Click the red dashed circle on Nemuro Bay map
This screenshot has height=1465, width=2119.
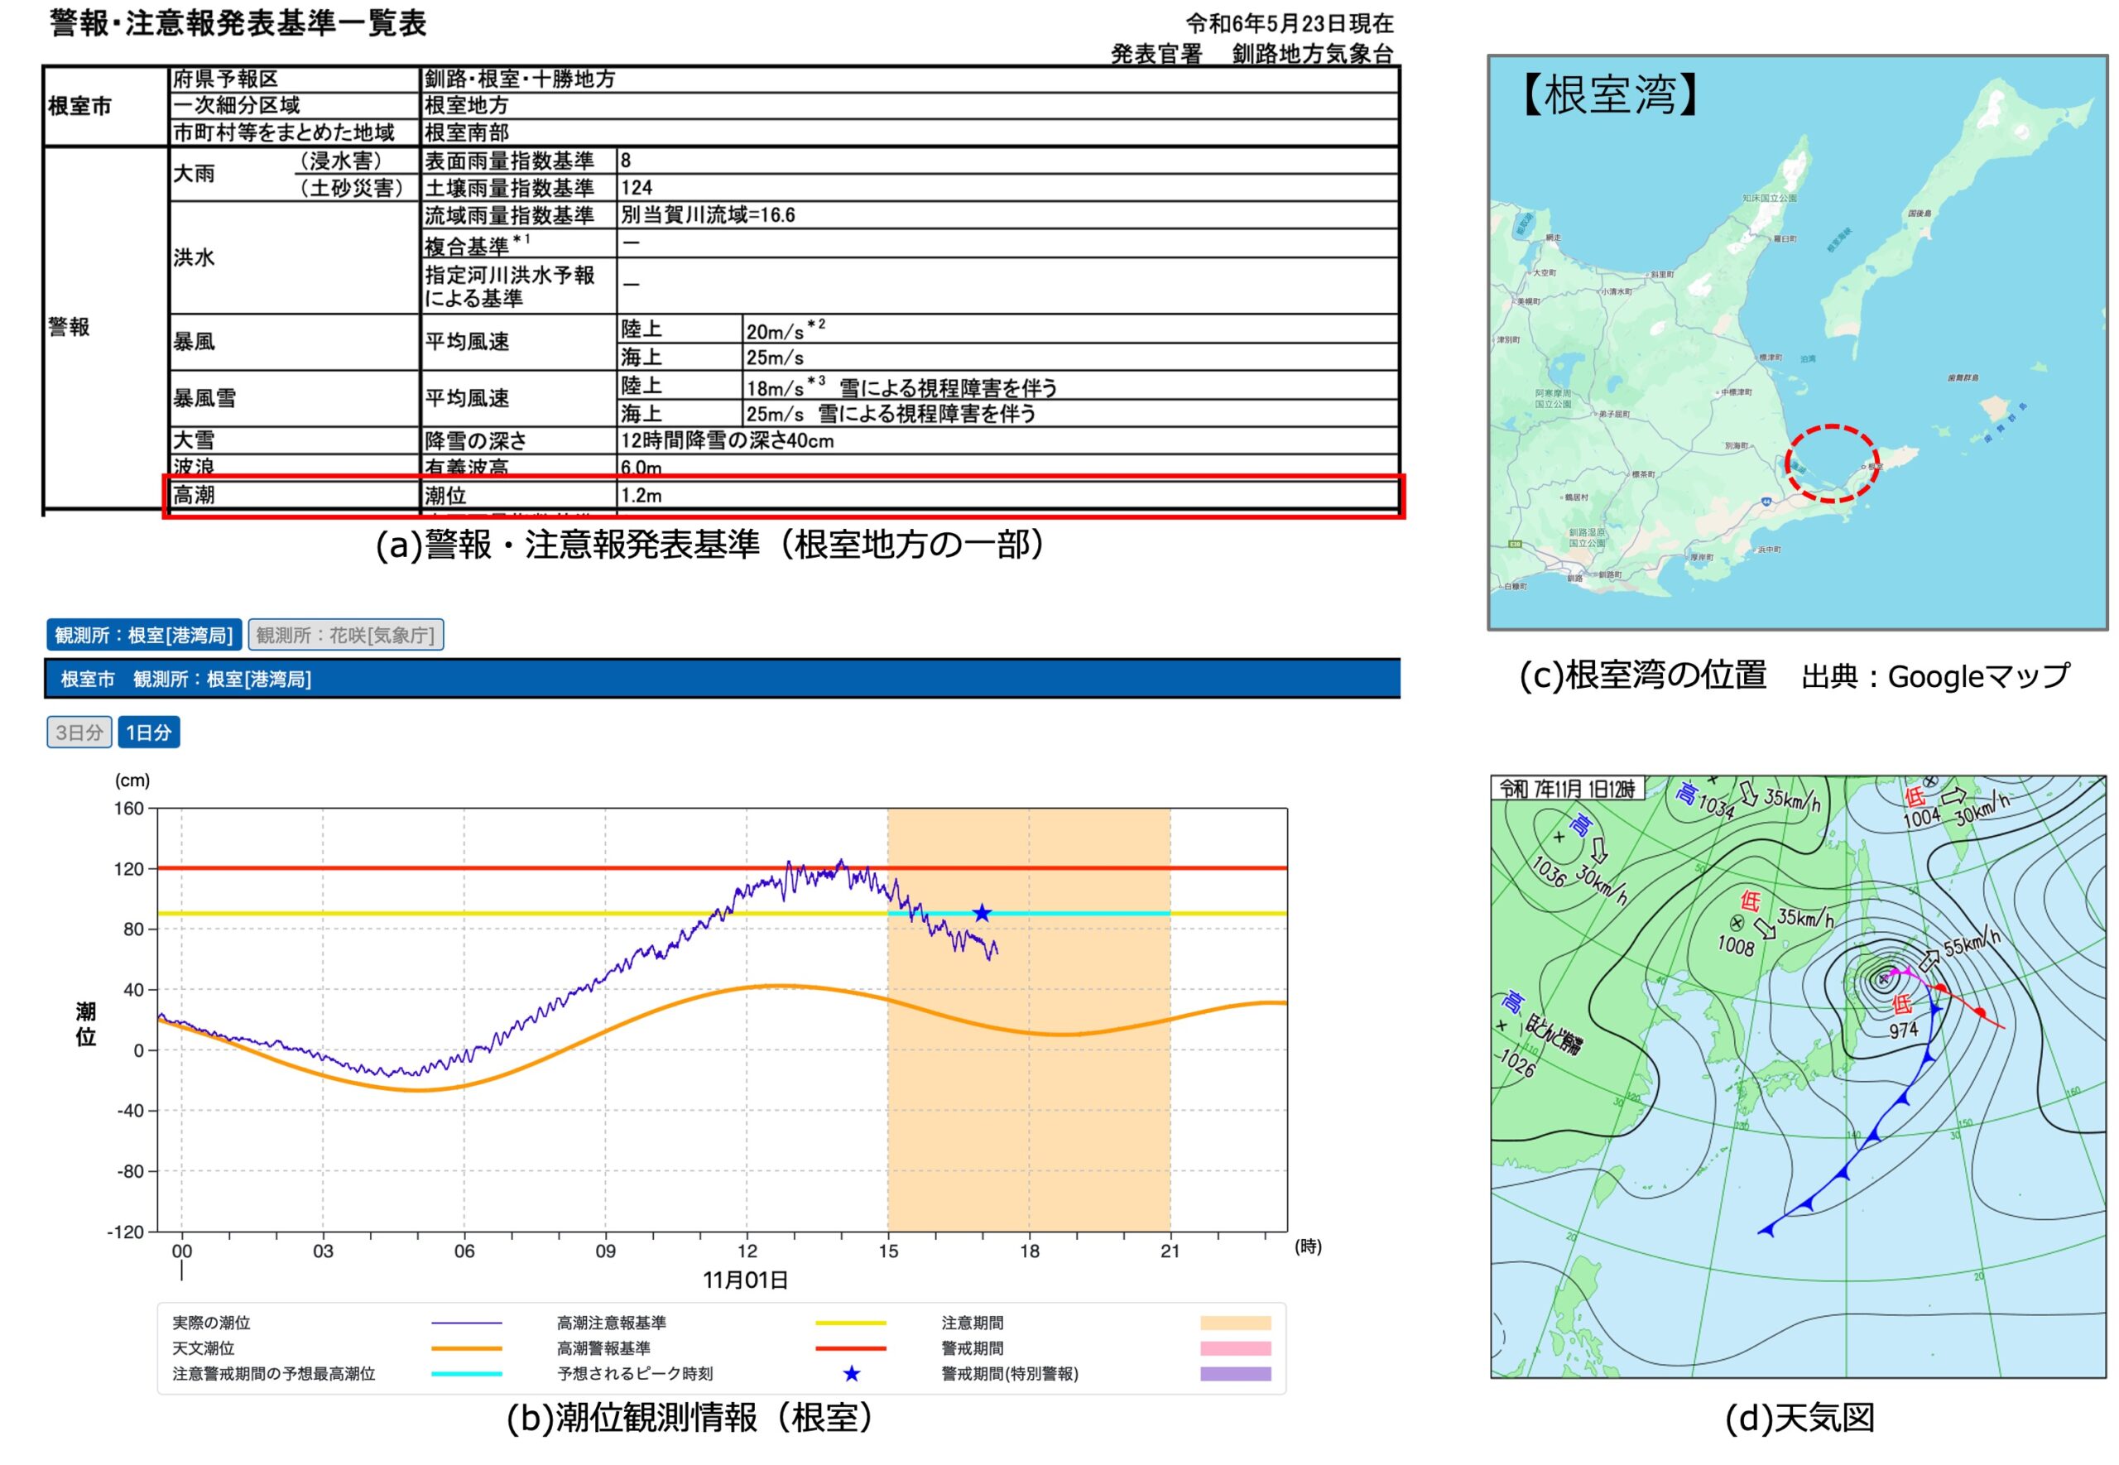[1832, 464]
